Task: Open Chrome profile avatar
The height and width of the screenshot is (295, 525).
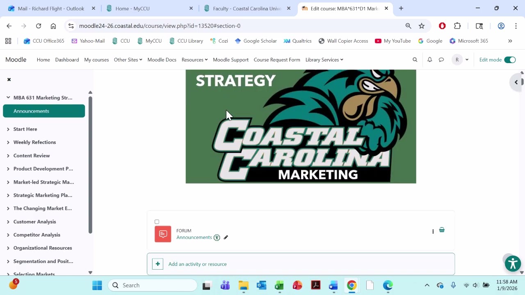Action: pos(501,26)
